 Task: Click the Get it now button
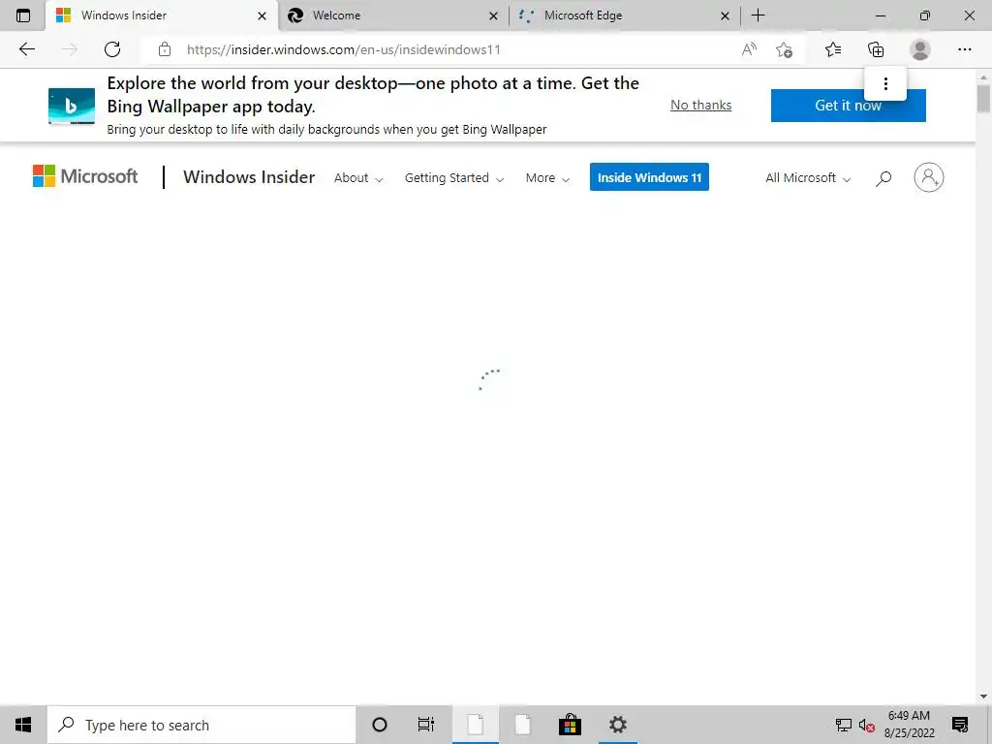pos(848,105)
